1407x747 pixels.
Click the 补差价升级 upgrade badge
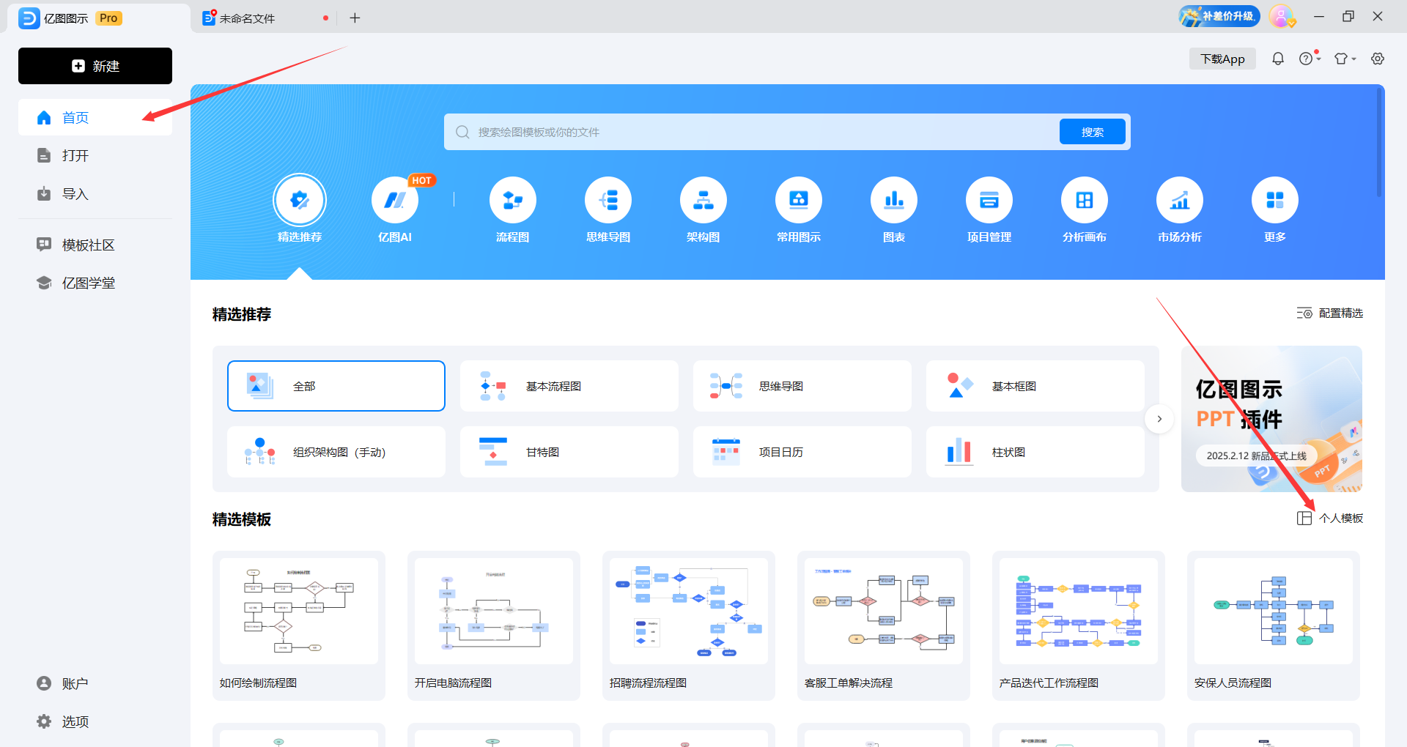tap(1219, 16)
